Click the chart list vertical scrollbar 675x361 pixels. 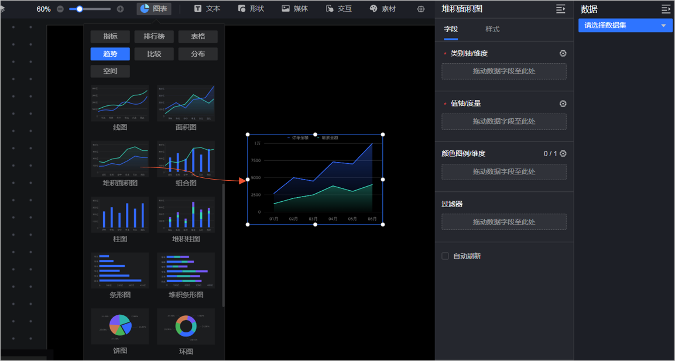coord(223,245)
